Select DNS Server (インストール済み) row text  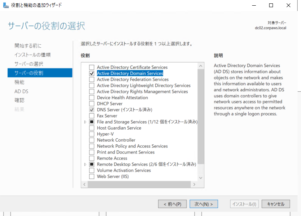[x=125, y=110]
